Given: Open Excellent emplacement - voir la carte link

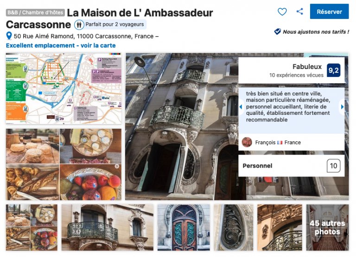Looking at the screenshot, I should (x=61, y=45).
